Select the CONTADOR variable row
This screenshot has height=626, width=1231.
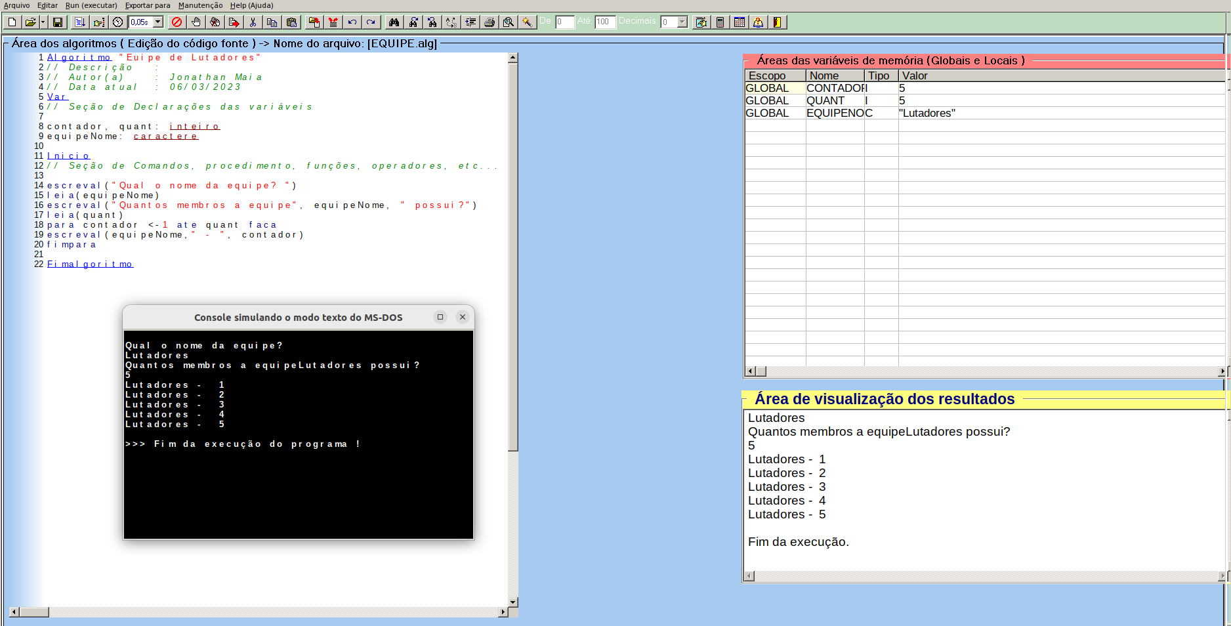[x=984, y=88]
